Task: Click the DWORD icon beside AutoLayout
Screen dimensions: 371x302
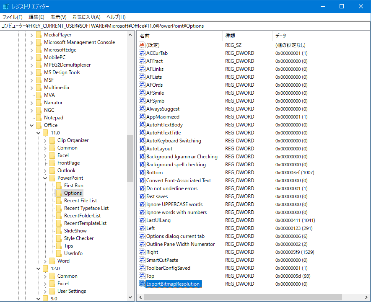Action: [x=142, y=149]
